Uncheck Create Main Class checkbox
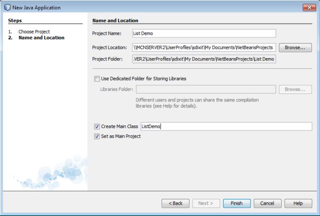 coord(96,126)
